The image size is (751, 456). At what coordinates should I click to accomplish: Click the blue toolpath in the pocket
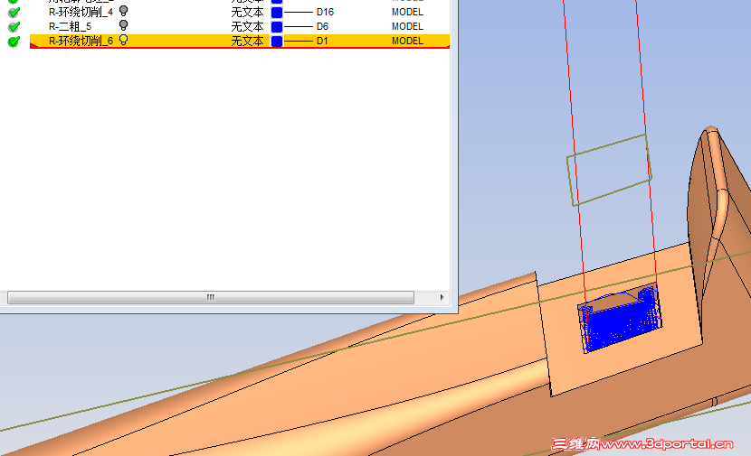coord(621,323)
